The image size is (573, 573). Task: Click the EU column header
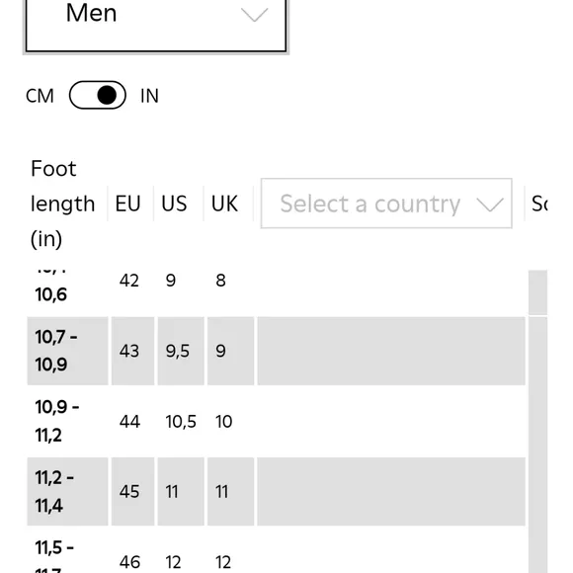[x=127, y=204]
